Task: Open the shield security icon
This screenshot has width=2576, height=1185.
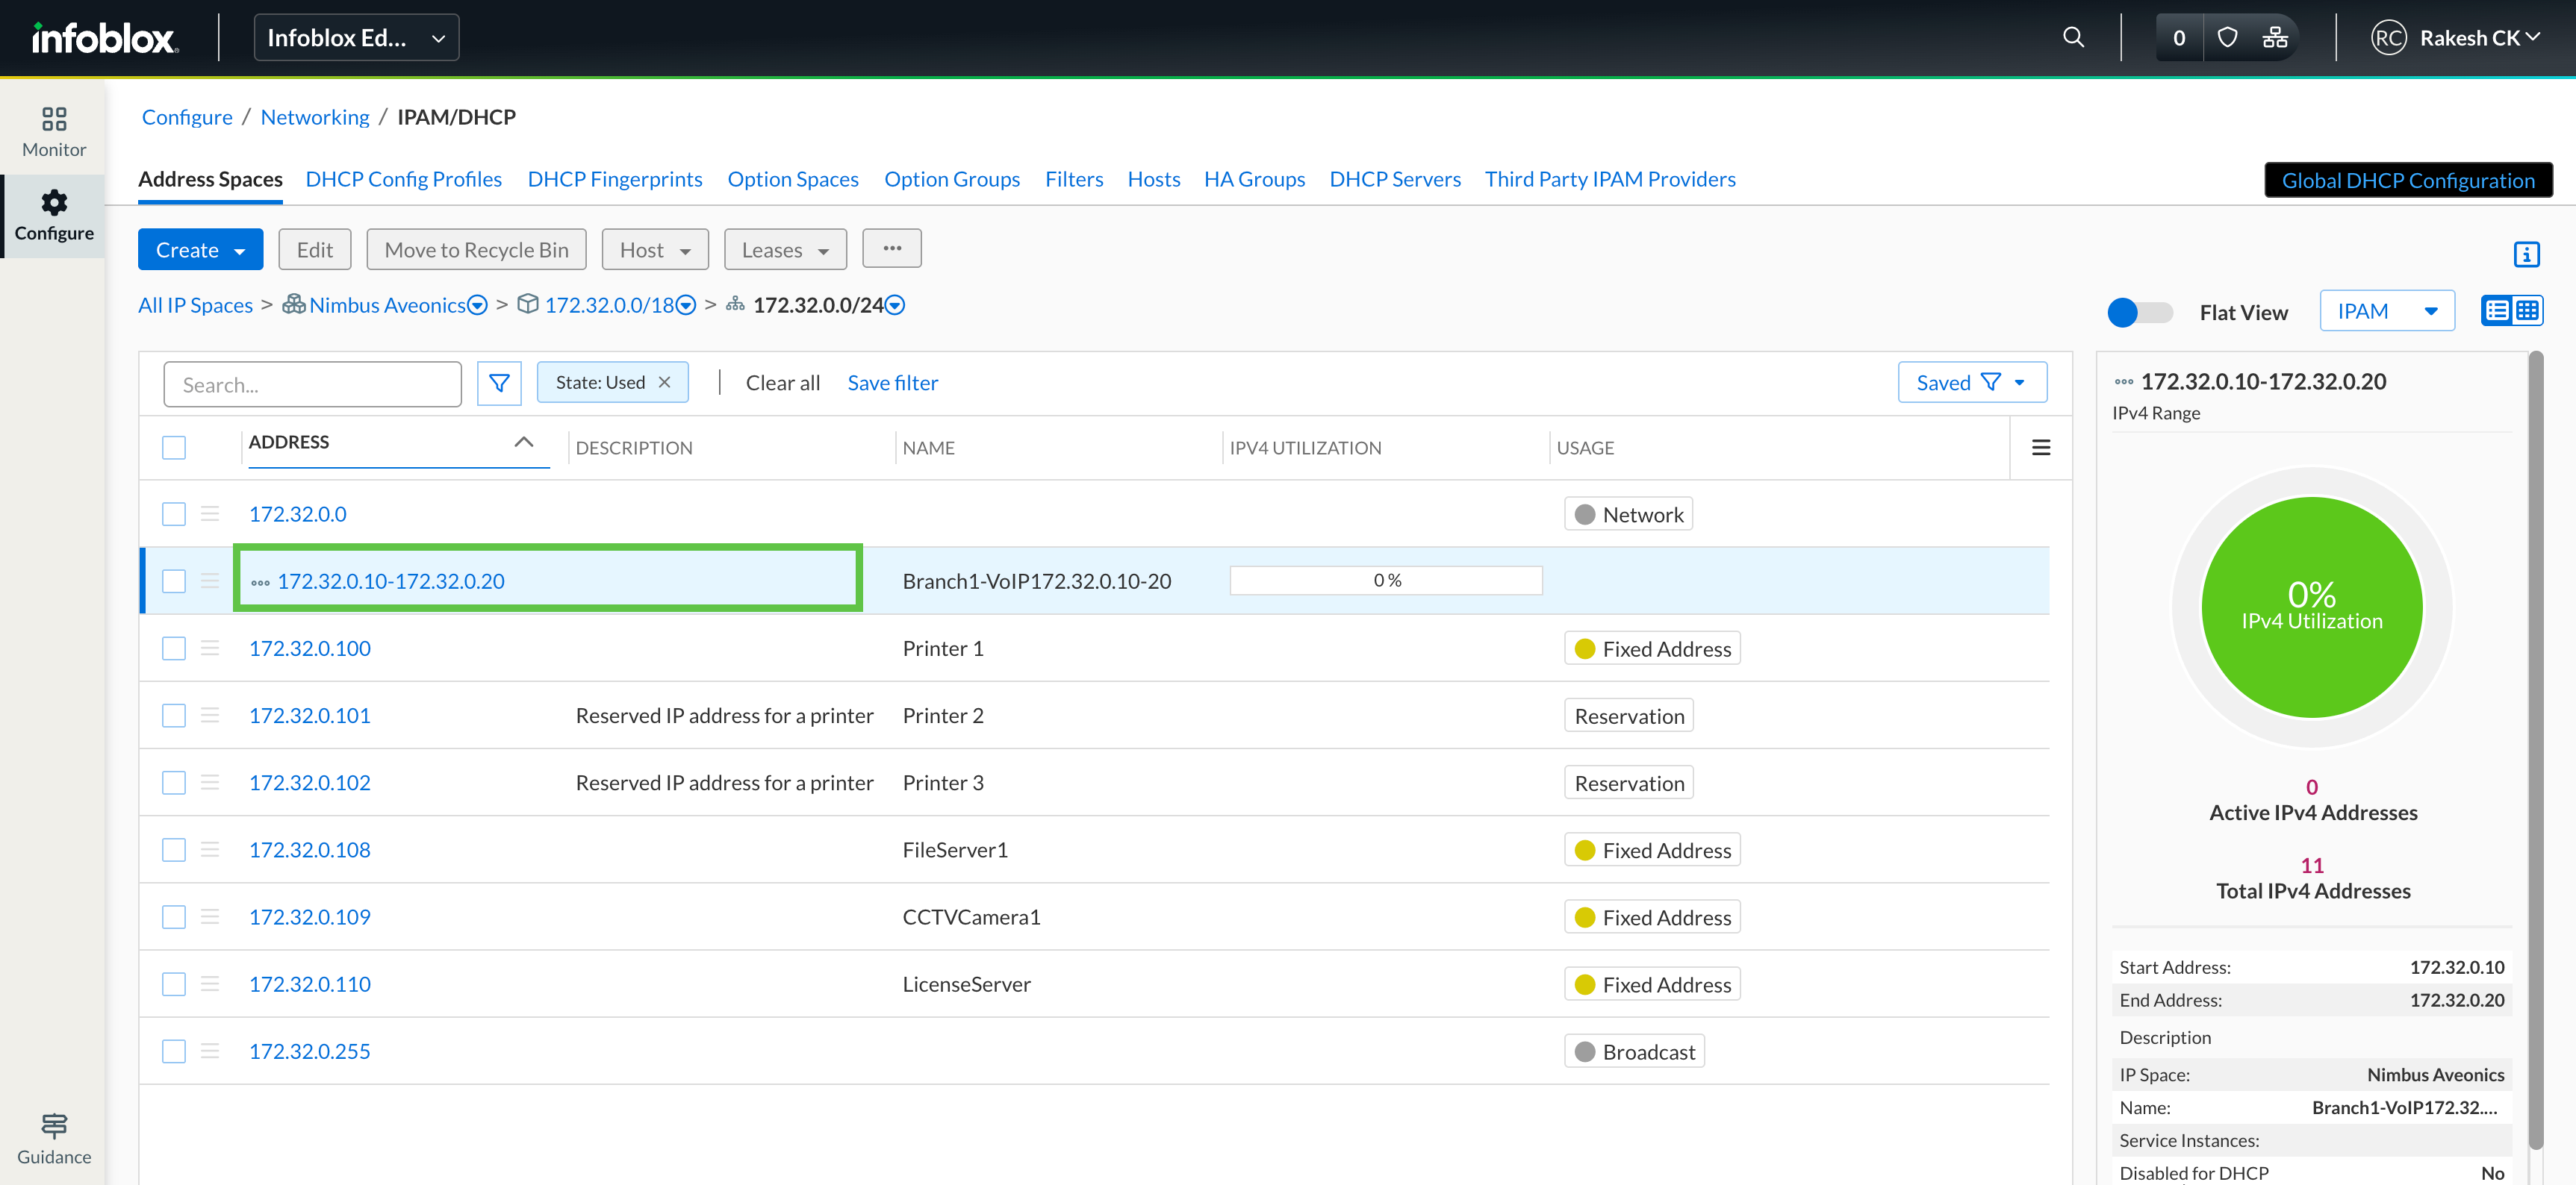Action: tap(2227, 38)
